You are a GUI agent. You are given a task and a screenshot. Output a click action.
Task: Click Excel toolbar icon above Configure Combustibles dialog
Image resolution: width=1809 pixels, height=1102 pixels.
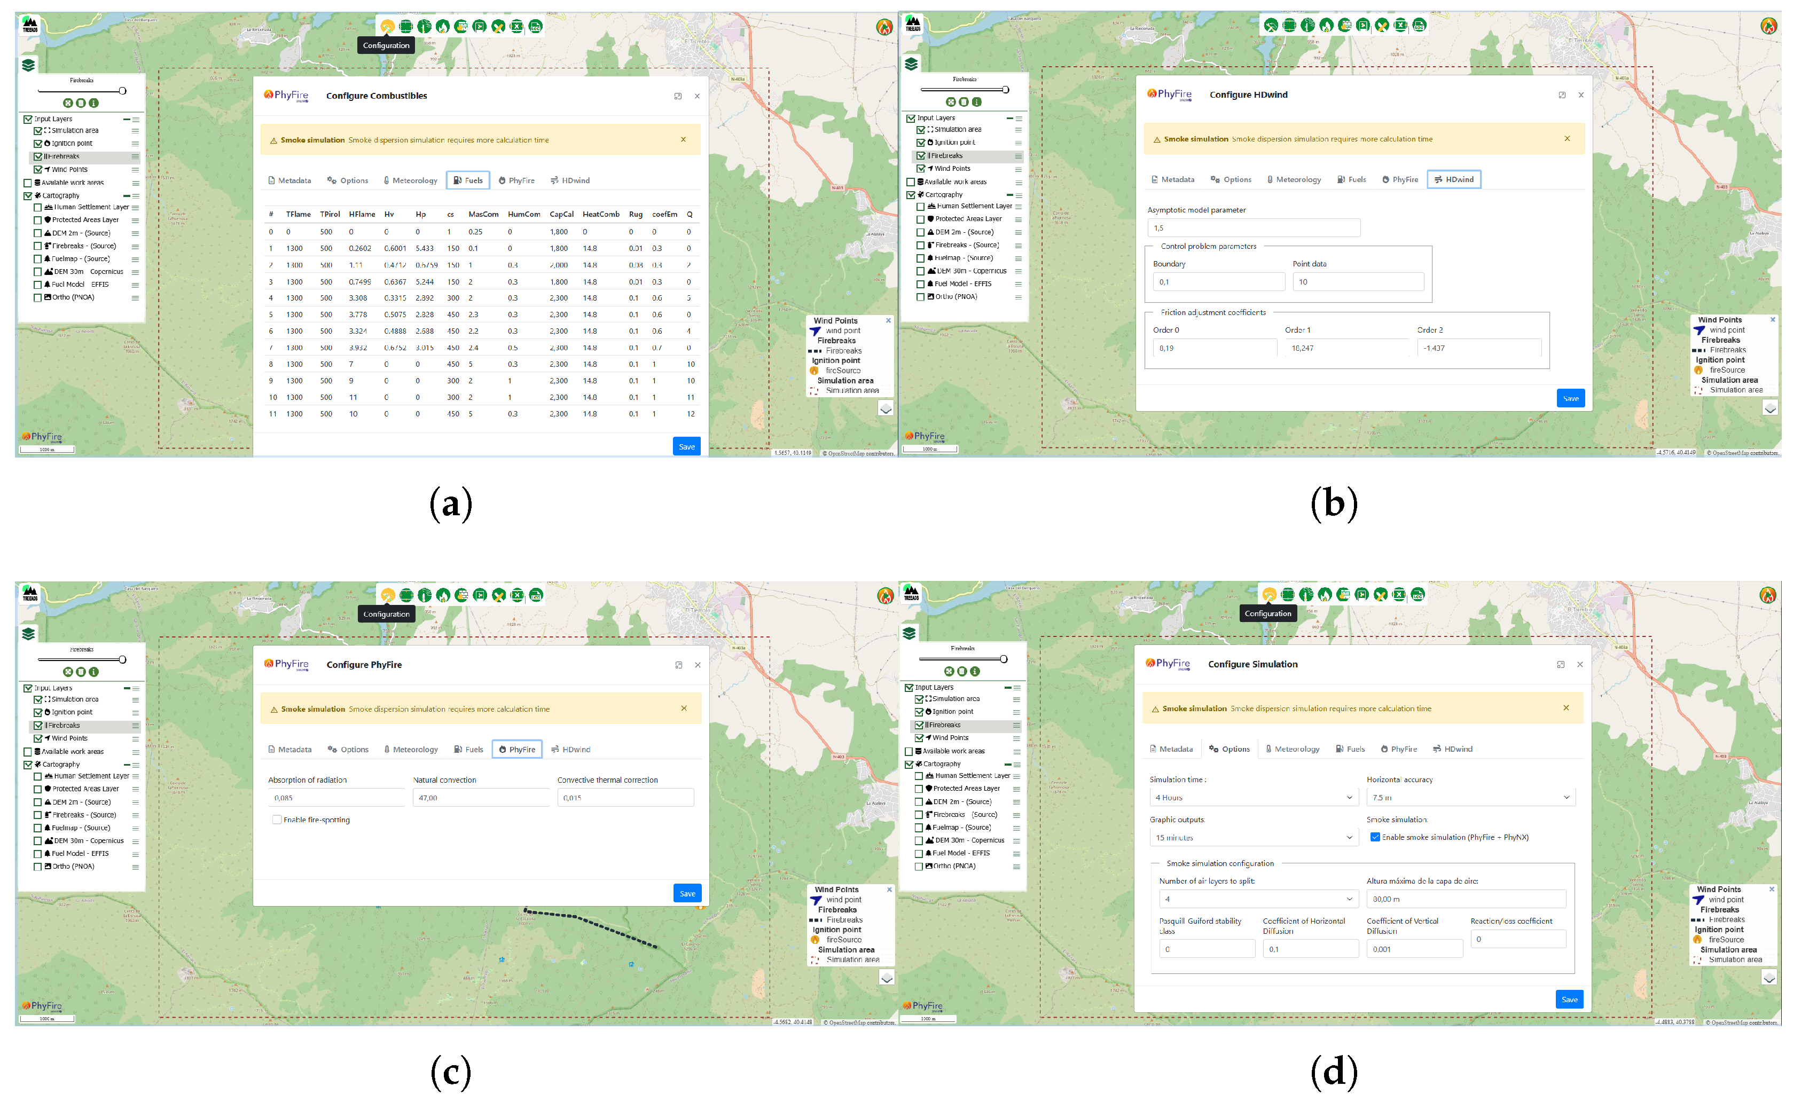517,26
